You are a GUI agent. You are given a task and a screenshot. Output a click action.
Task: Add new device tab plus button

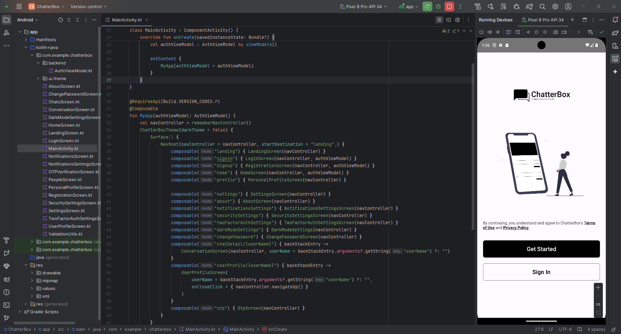coord(572,20)
